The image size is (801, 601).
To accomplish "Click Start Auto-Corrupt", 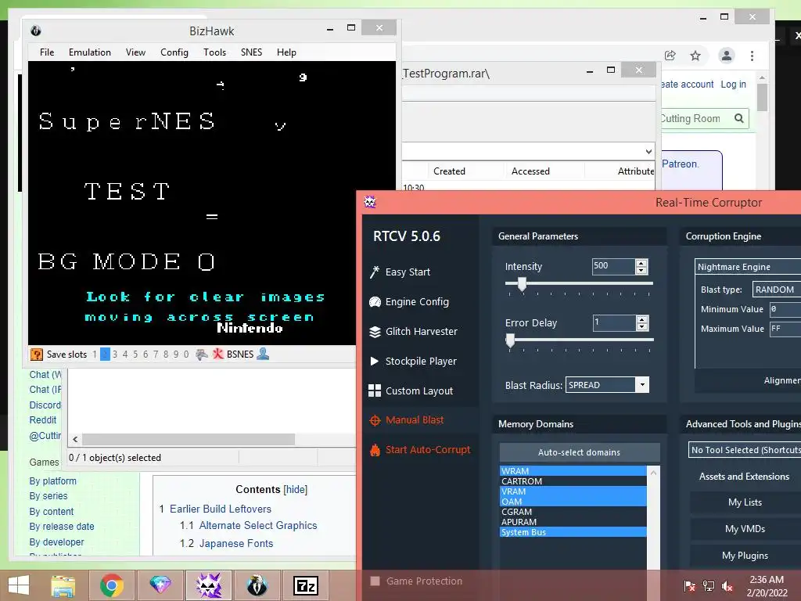I will click(419, 450).
